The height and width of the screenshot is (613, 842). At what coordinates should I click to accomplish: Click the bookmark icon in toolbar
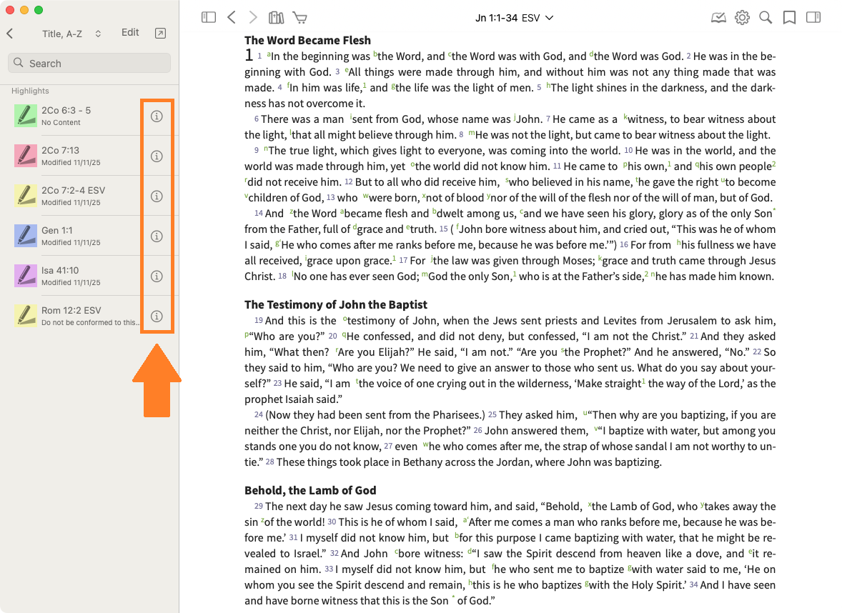(x=789, y=18)
